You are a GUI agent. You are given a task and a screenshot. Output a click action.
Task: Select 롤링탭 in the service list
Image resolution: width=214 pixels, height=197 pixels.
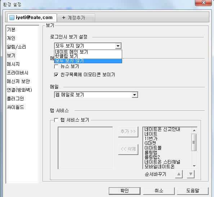coord(151,152)
